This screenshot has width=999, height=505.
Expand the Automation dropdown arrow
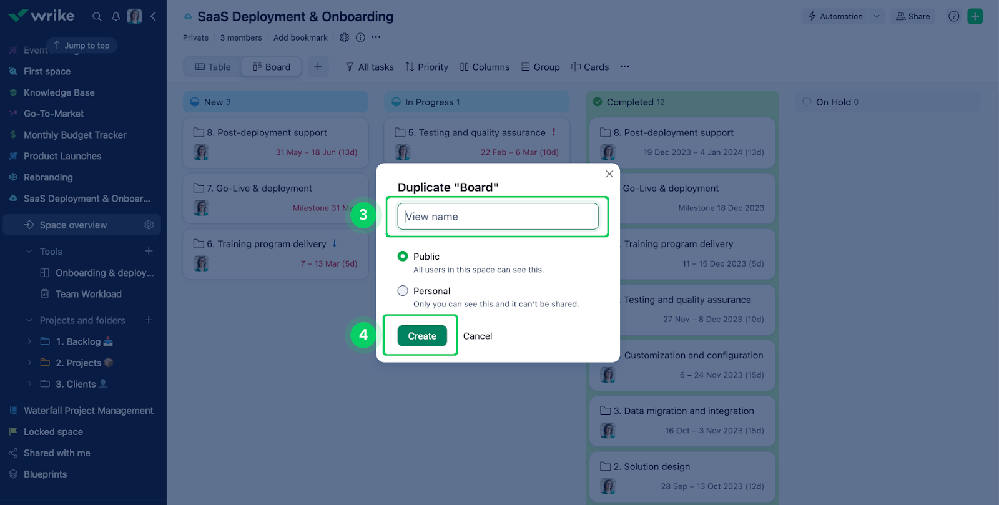877,16
